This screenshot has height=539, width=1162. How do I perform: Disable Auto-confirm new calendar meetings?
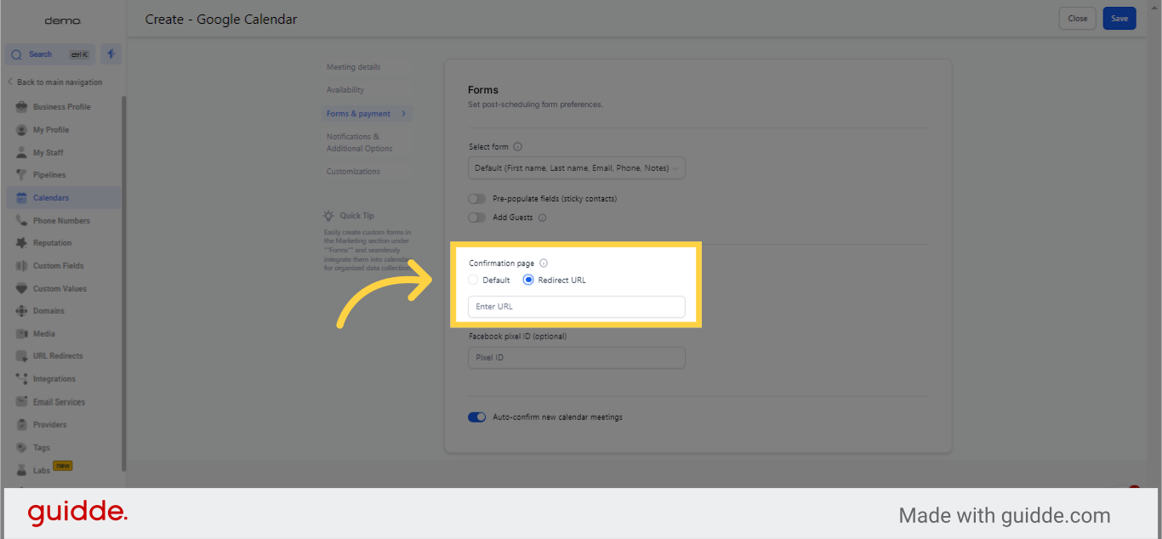[477, 417]
